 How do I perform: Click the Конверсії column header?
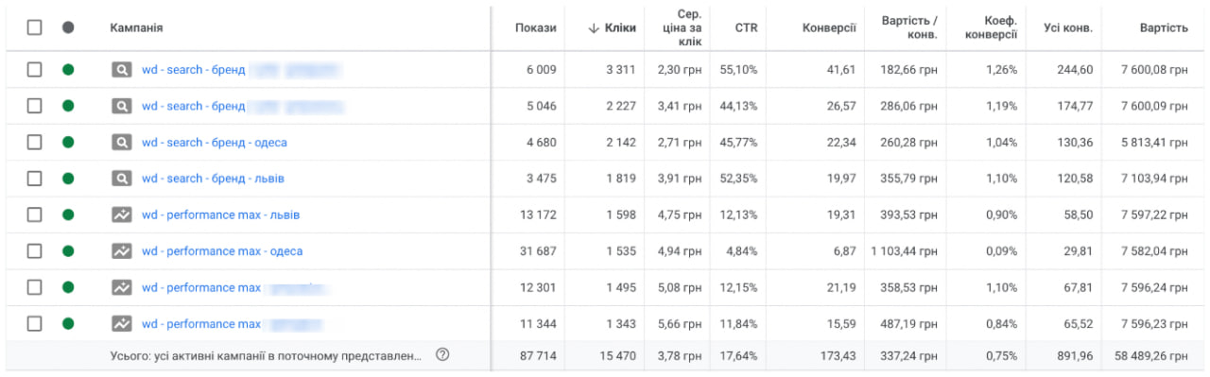coord(829,28)
